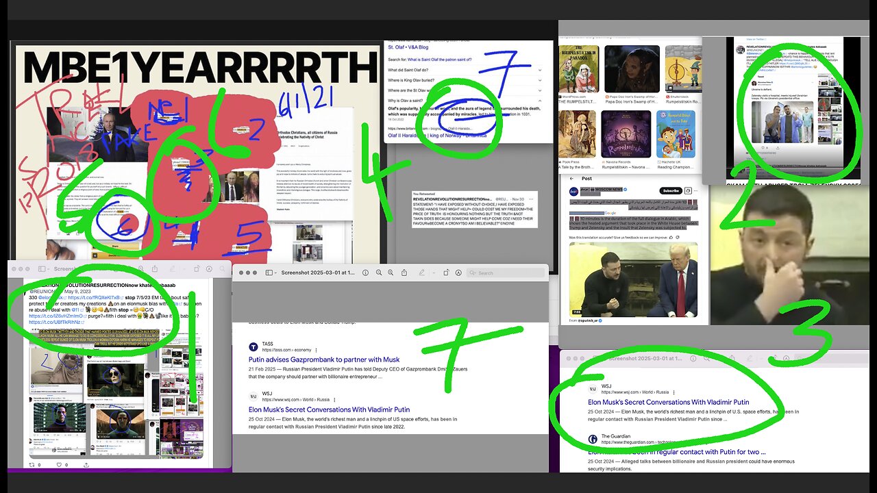Show markup toolbar in middle Preview window
This screenshot has width=877, height=493.
[x=458, y=273]
